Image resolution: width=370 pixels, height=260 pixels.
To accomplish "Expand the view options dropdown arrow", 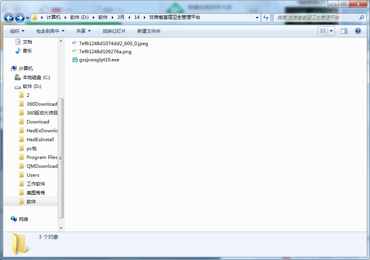I will point(331,31).
